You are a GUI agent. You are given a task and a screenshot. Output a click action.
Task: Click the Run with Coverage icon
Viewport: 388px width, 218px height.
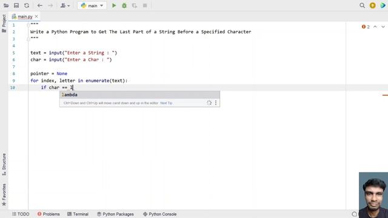coord(135,5)
